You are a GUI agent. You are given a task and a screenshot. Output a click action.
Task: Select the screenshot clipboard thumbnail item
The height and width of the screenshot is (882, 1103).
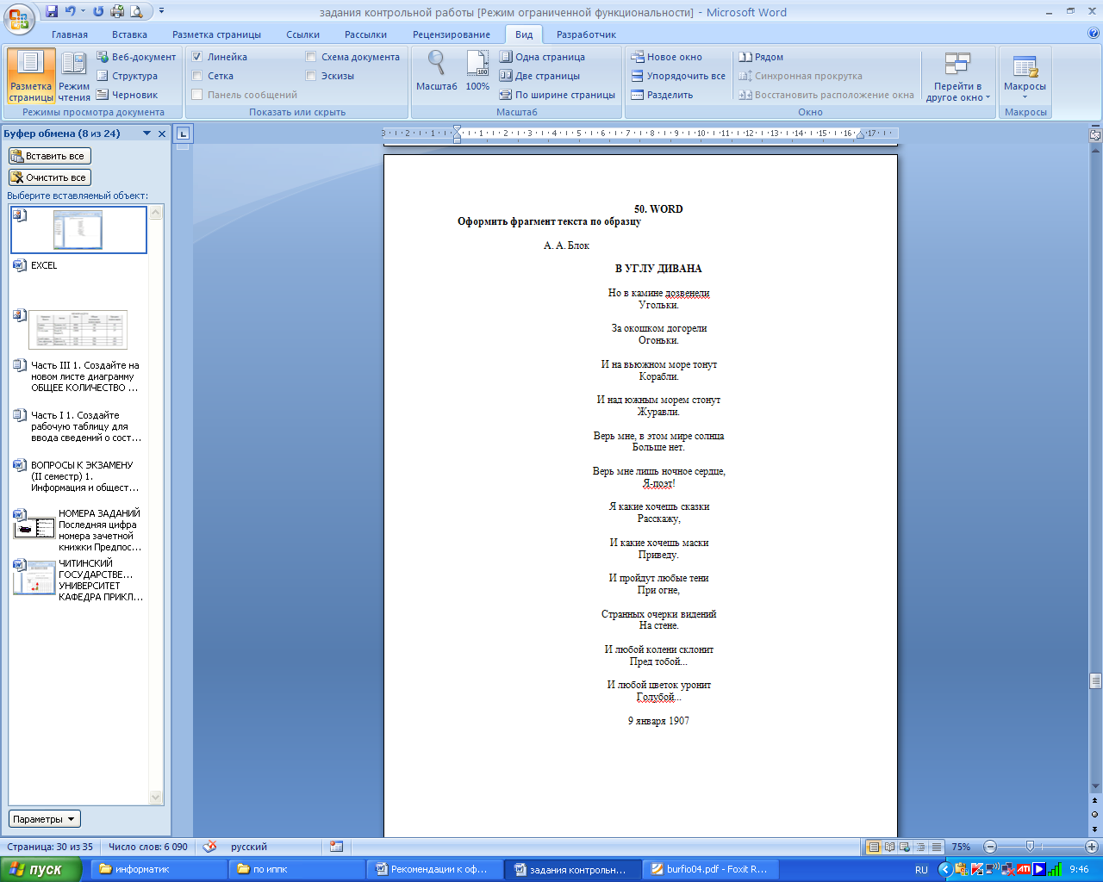78,230
